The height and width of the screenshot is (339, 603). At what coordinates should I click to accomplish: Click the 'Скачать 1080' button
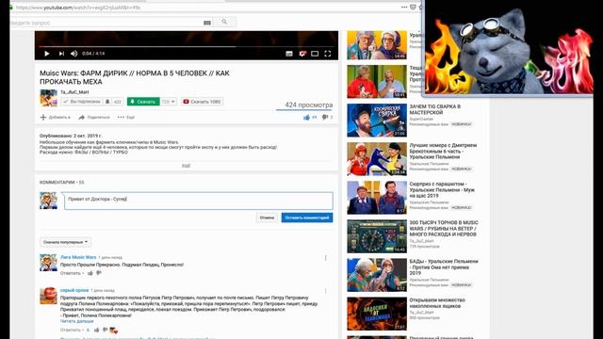(x=202, y=102)
